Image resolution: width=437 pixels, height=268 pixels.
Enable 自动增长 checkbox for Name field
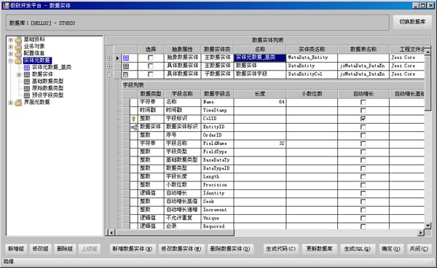pyautogui.click(x=363, y=102)
